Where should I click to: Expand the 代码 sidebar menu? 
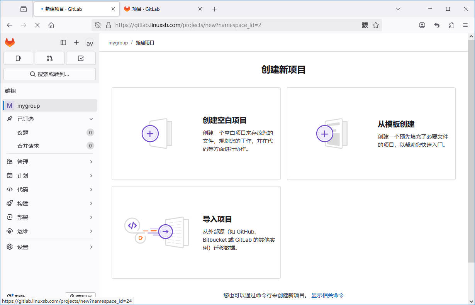(x=50, y=190)
